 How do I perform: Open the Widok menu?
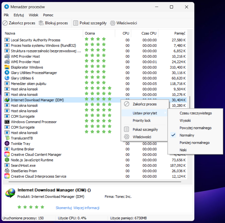click(x=34, y=15)
